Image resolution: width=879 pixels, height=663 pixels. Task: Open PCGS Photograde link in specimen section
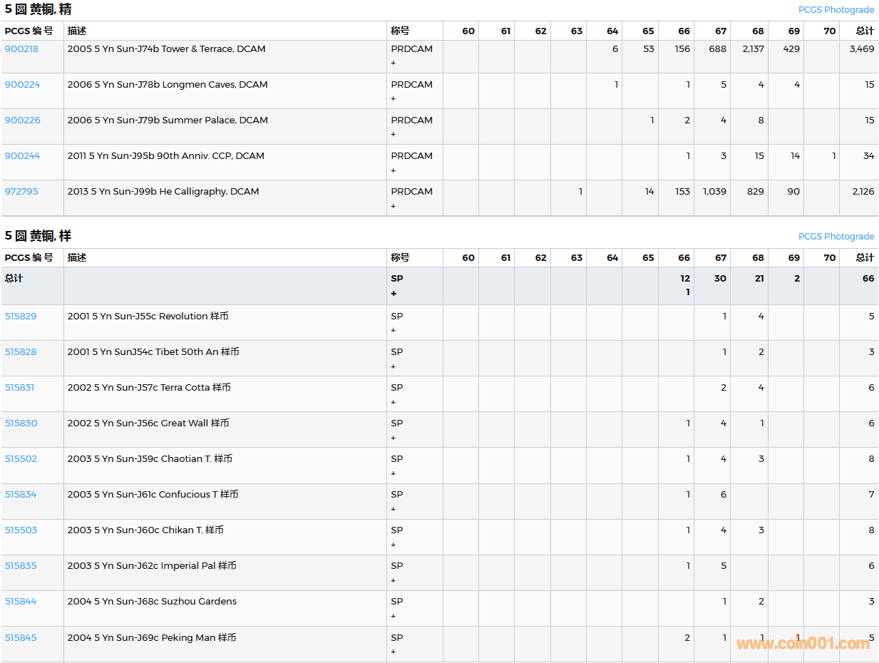pos(836,237)
